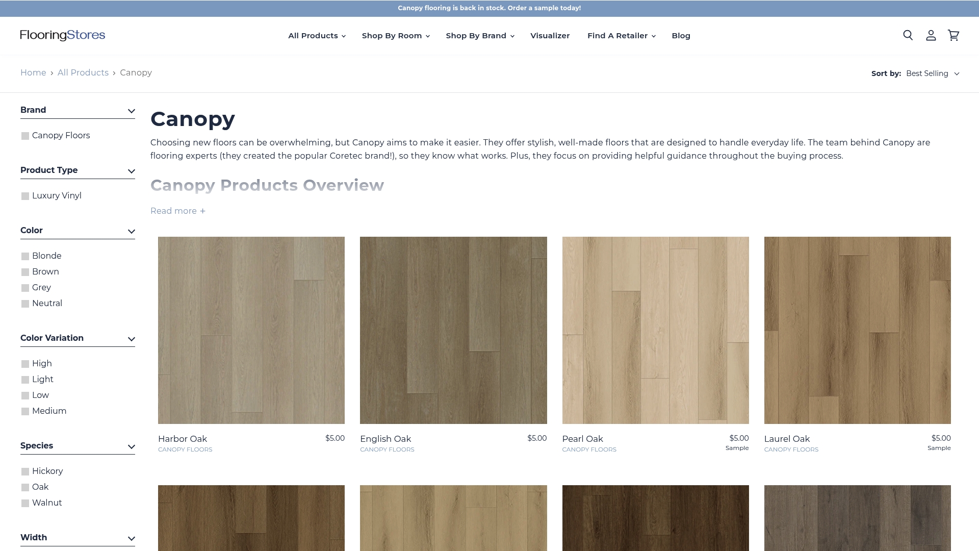The image size is (979, 551).
Task: Open the Shop By Brand menu
Action: [479, 35]
